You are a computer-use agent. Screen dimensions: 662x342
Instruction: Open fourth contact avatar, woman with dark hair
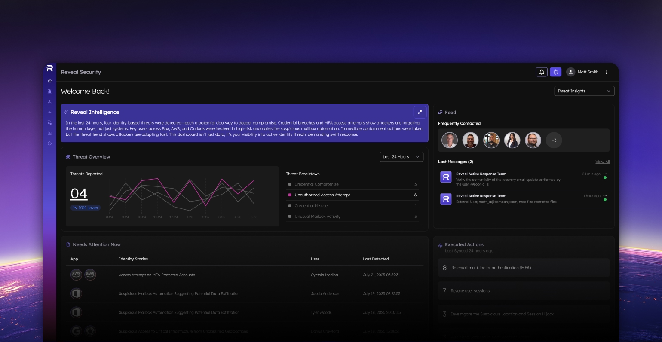pyautogui.click(x=512, y=140)
